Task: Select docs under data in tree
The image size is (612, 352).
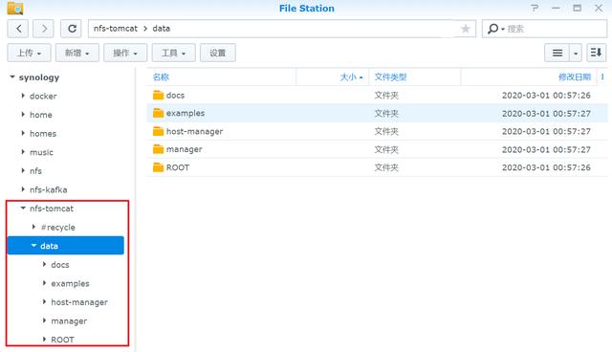Action: [x=60, y=265]
